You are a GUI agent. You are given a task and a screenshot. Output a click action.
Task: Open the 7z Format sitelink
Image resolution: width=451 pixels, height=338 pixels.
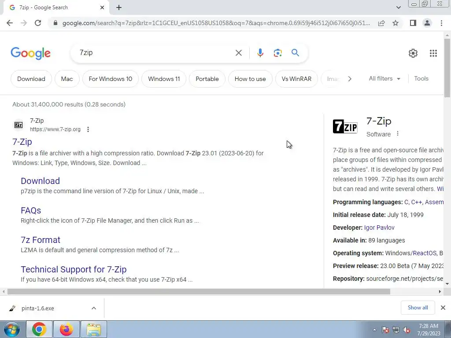[x=41, y=240]
